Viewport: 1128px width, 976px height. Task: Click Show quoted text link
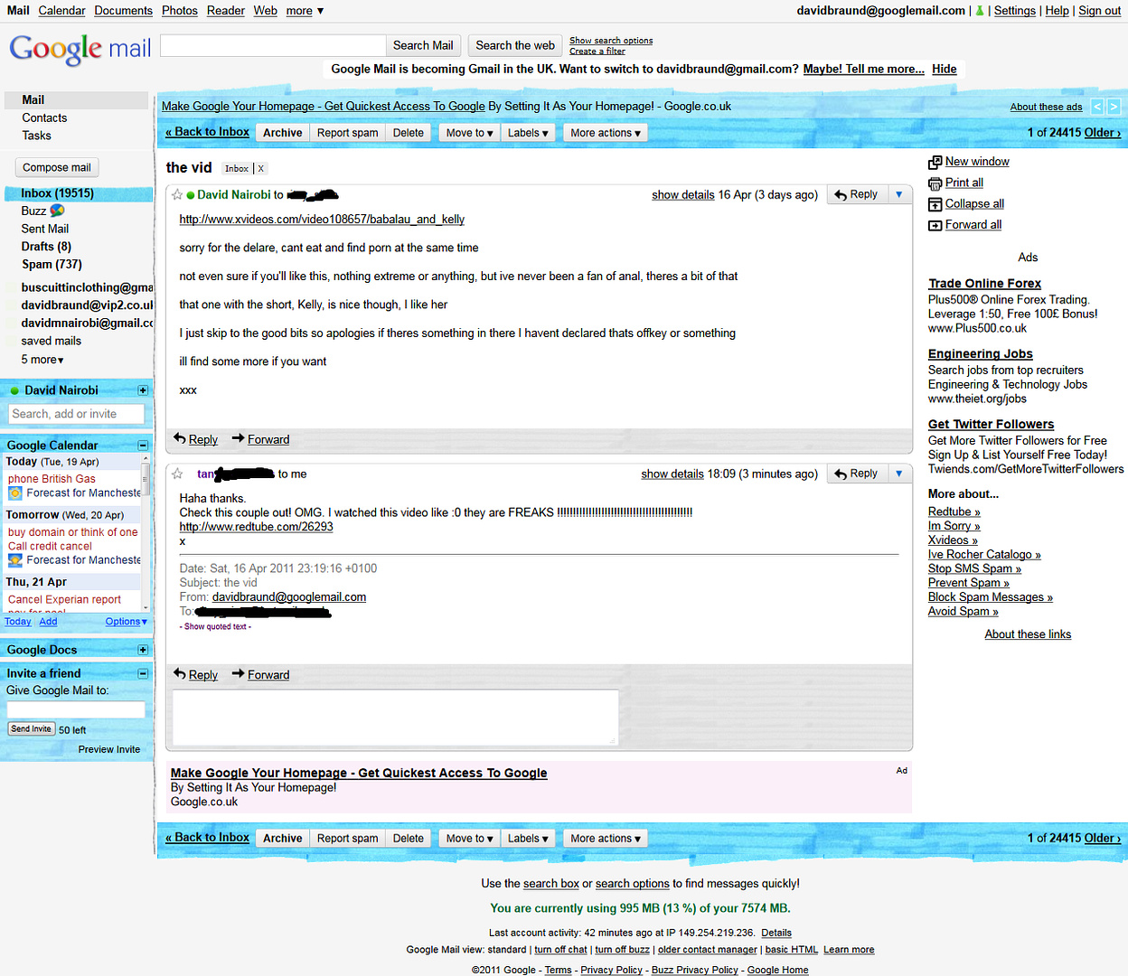215,626
